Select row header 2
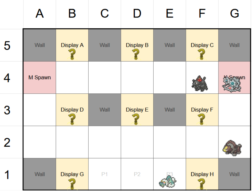The image size is (252, 191). coord(7,142)
